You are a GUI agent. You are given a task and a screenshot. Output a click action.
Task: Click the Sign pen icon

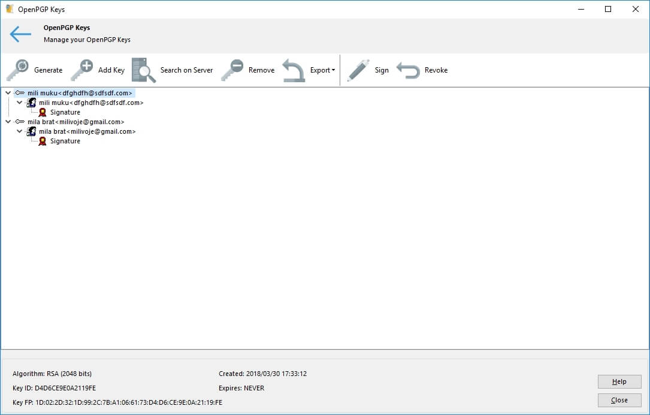point(358,70)
